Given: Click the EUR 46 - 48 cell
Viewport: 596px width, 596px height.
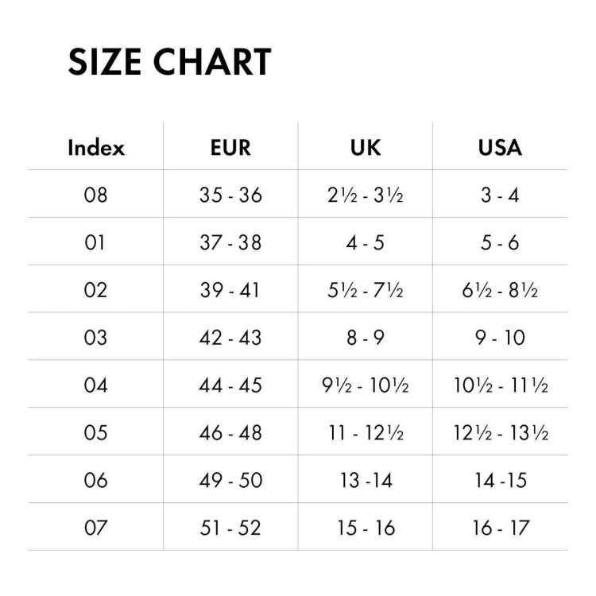Looking at the screenshot, I should pyautogui.click(x=230, y=433).
